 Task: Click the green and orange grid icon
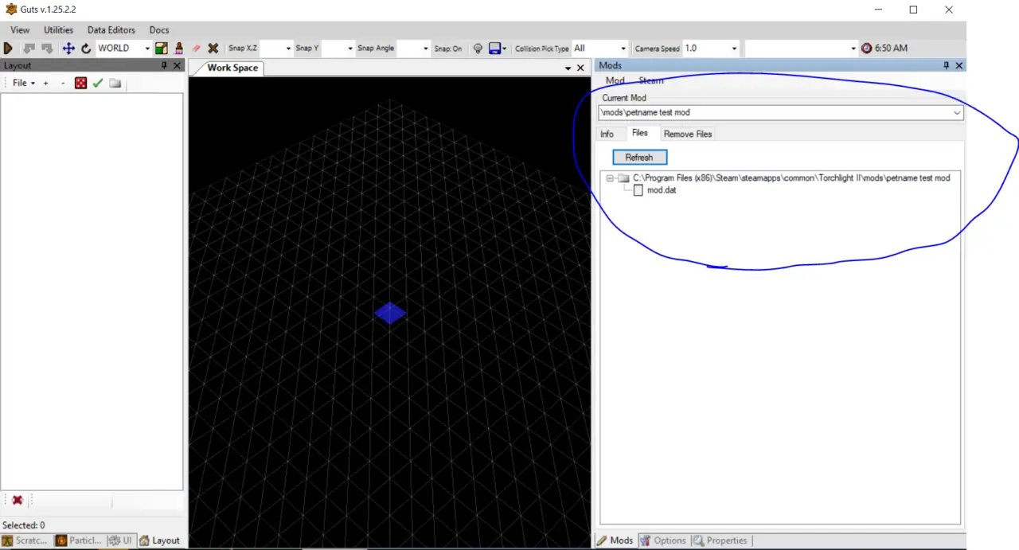pos(162,49)
